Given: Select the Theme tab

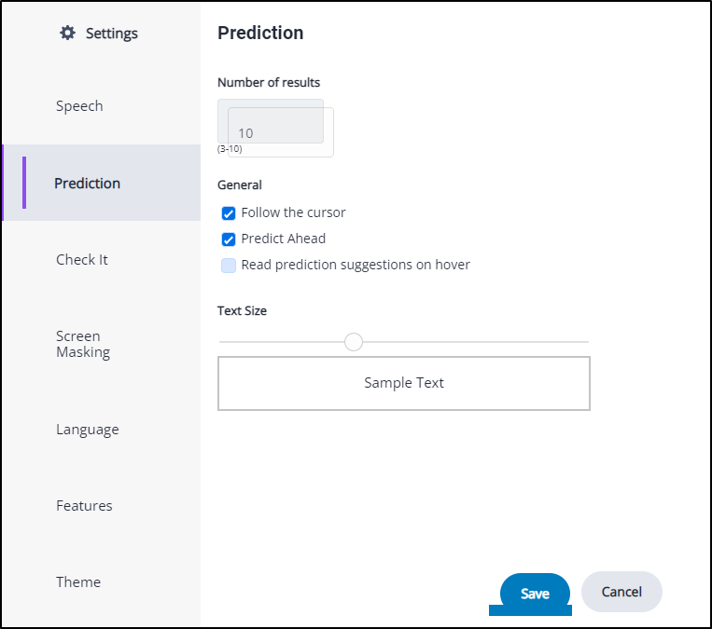Looking at the screenshot, I should tap(78, 582).
